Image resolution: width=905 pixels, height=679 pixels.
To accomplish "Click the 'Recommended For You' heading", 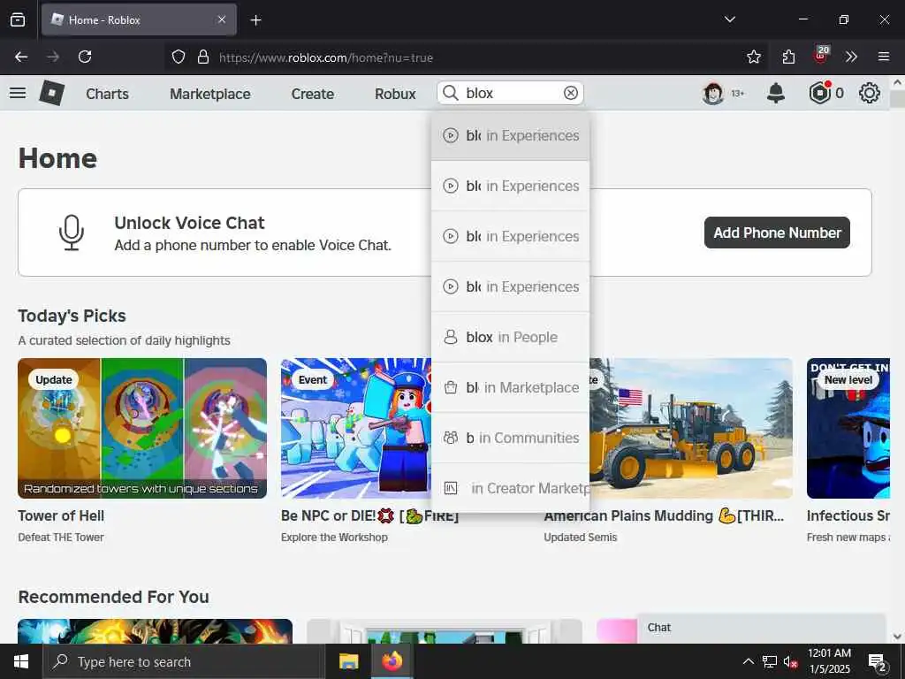I will [x=114, y=597].
